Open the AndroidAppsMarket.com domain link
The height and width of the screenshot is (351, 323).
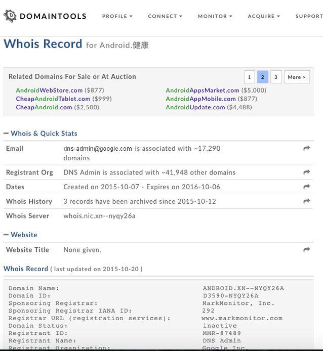click(203, 91)
